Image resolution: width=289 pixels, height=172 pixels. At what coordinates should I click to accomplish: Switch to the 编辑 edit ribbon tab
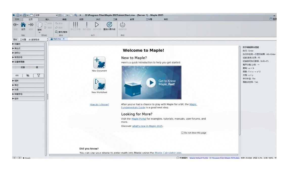click(64, 19)
